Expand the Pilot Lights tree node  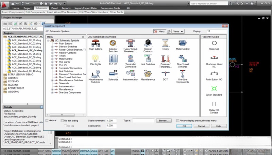52,62
